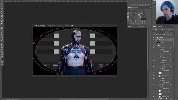Select the Lasso tool

(x=2, y=9)
